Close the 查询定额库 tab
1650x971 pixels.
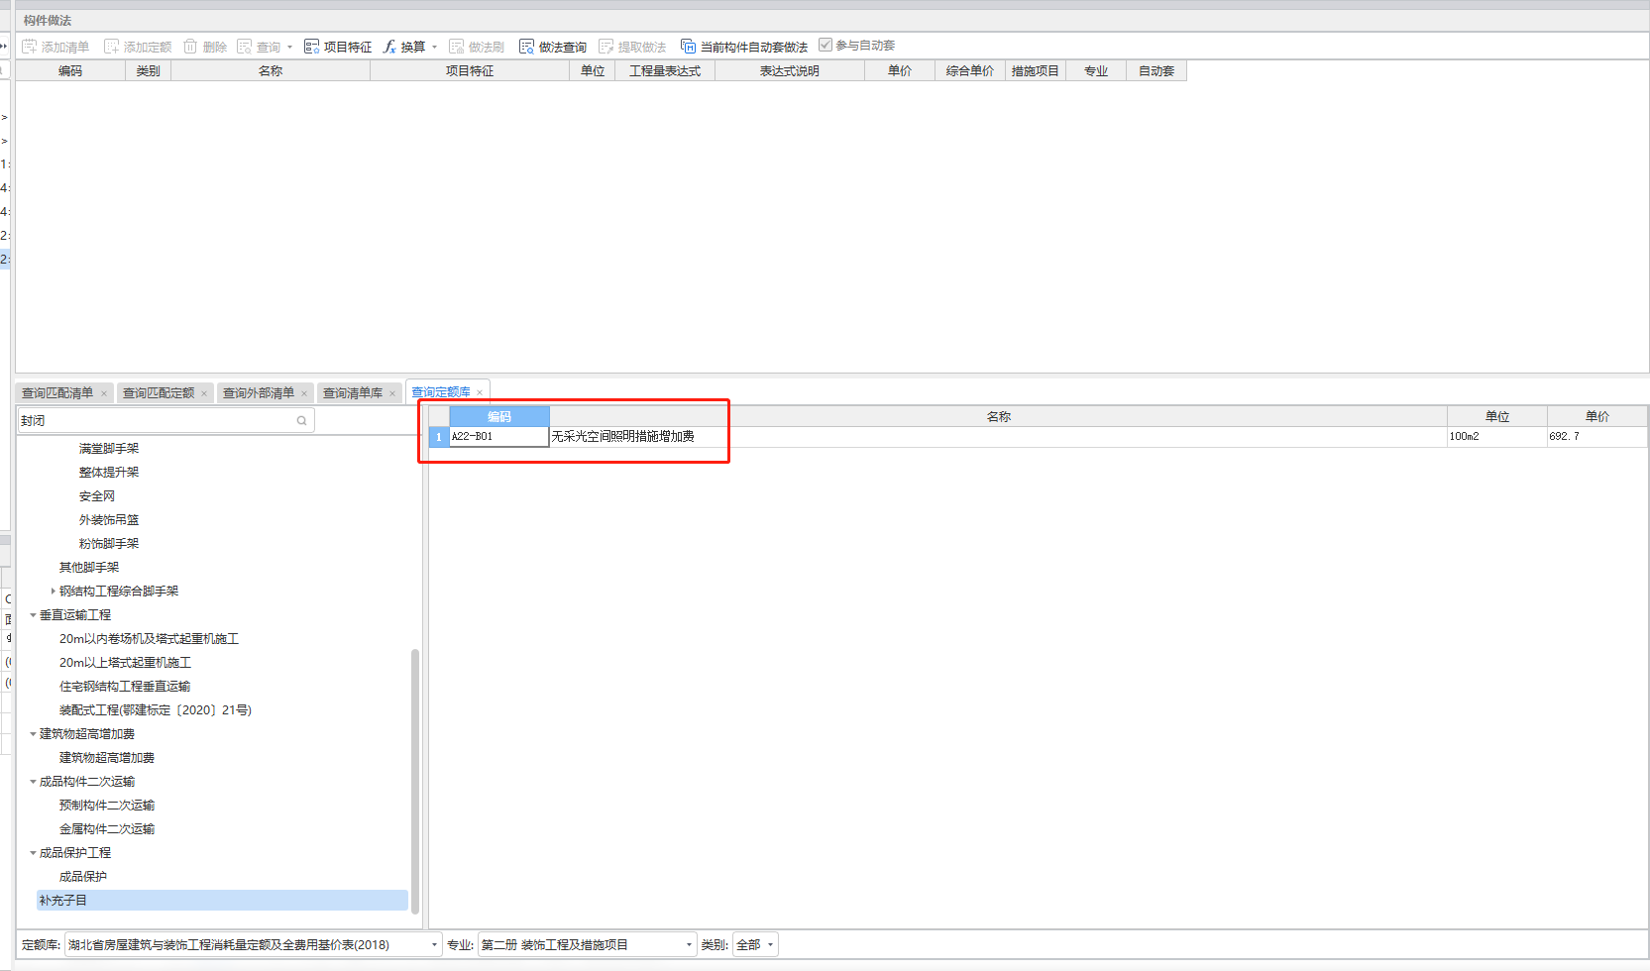480,393
